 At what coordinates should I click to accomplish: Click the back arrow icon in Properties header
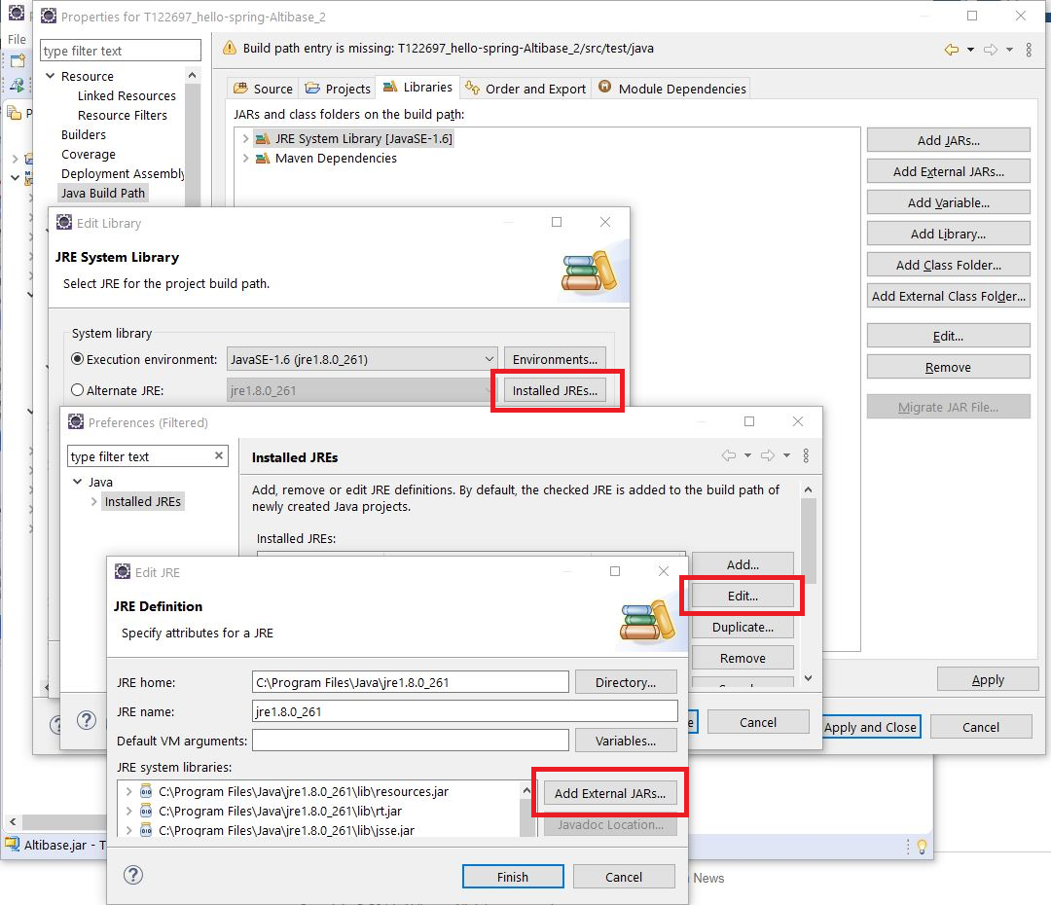point(951,49)
